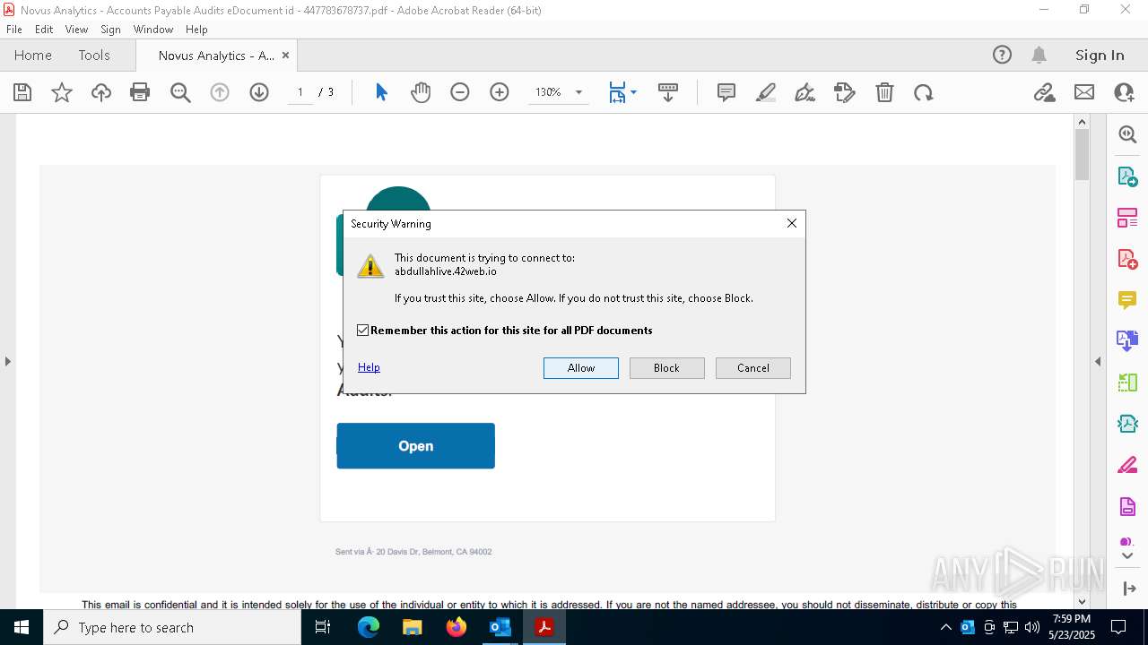The height and width of the screenshot is (645, 1148).
Task: Open the share with others icon
Action: click(1124, 92)
